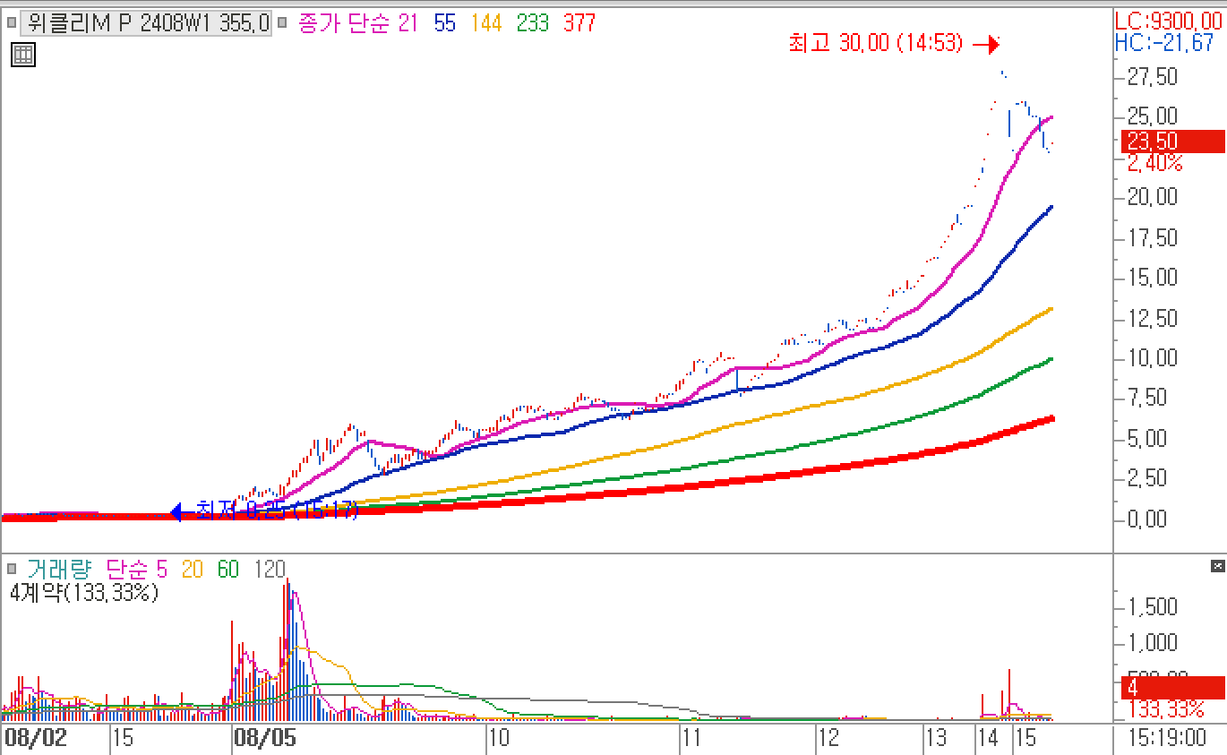Select the 거래량 volume indicator label

[58, 570]
